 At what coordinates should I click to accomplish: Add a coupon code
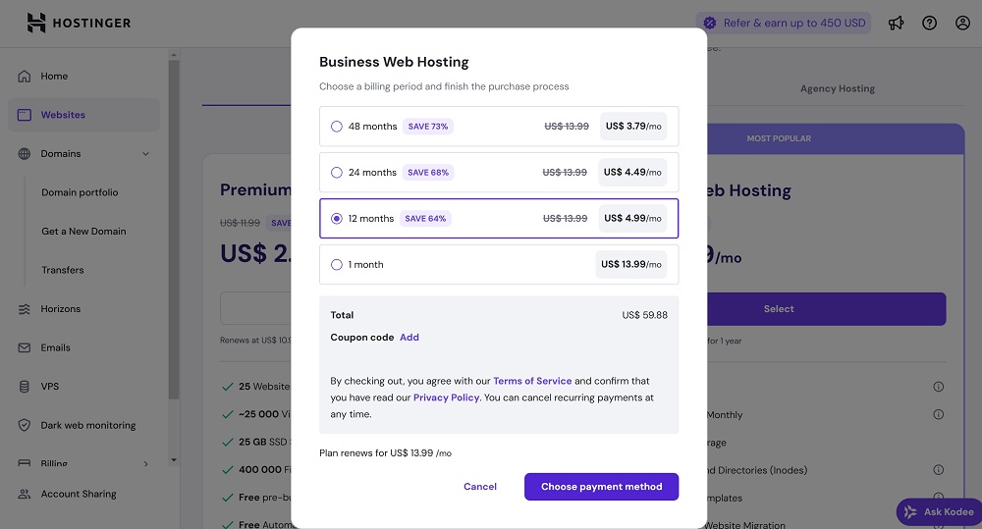click(x=409, y=338)
